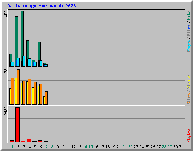Select the orange sites bar for day 1
The image size is (193, 151).
(x=12, y=91)
